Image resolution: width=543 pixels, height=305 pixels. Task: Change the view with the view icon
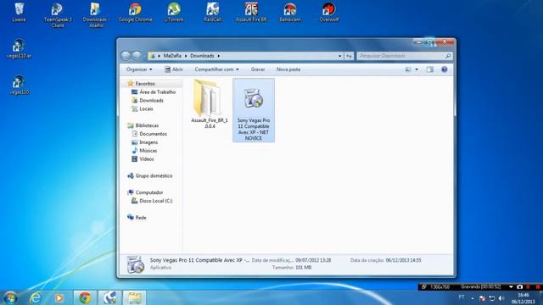pos(408,69)
